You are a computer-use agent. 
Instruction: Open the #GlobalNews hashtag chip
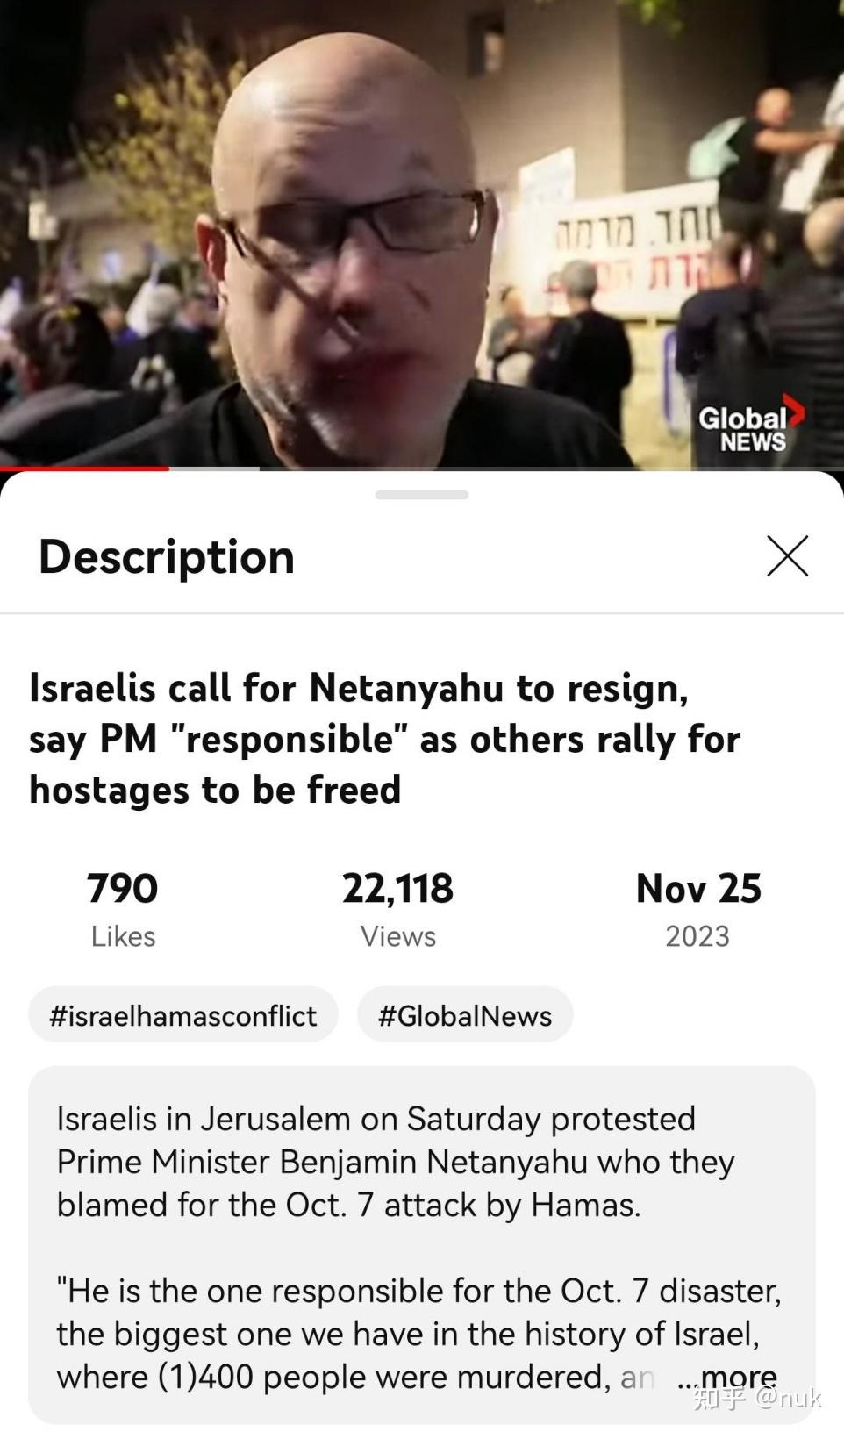point(465,1015)
